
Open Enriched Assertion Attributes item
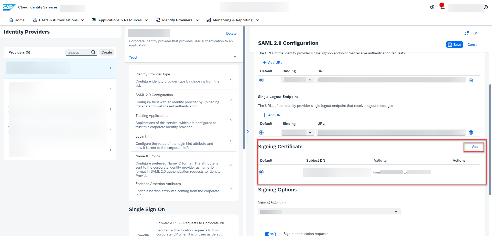[183, 189]
